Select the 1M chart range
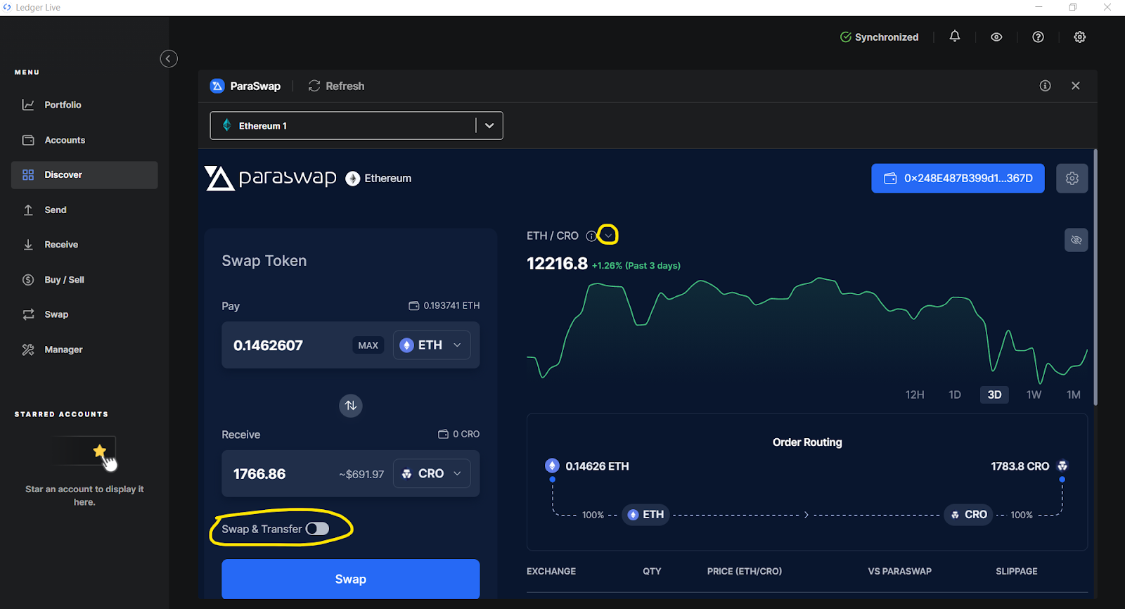 tap(1074, 395)
